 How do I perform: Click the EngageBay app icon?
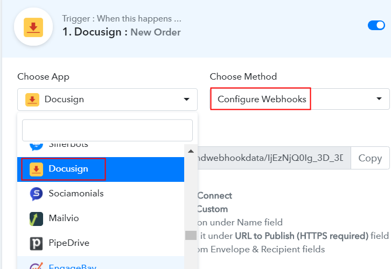[36, 266]
